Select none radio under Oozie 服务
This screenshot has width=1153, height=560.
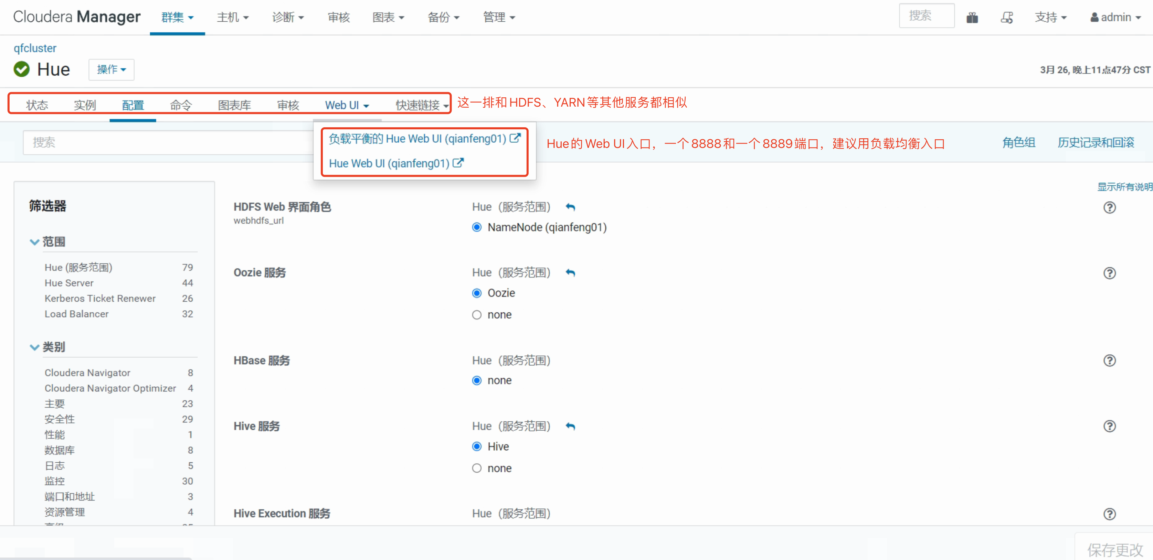477,315
